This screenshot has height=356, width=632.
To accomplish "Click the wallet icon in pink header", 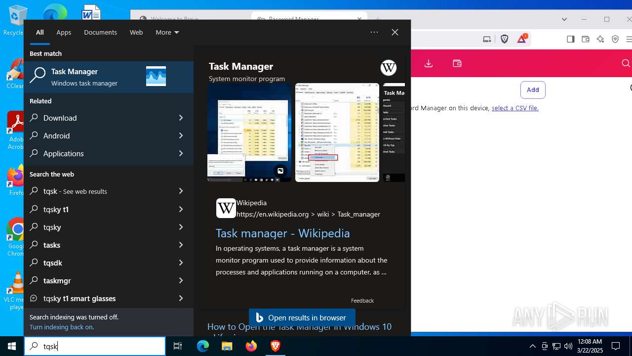I will [x=457, y=63].
